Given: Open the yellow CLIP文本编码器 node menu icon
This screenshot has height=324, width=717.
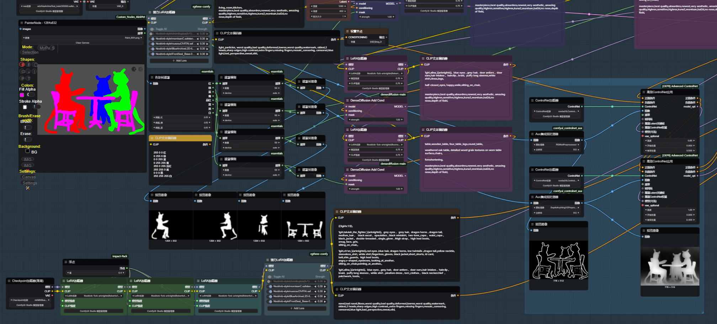Looking at the screenshot, I should (152, 138).
